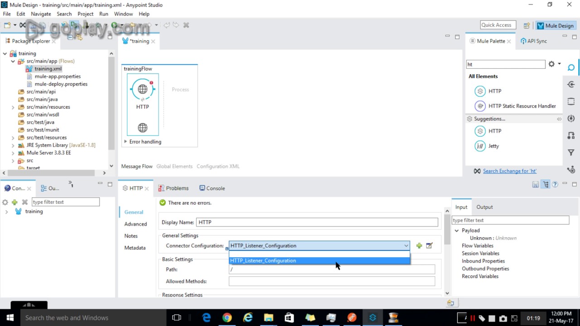Viewport: 580px width, 326px height.
Task: Open the transformers category in palette sidebar
Action: tap(571, 136)
